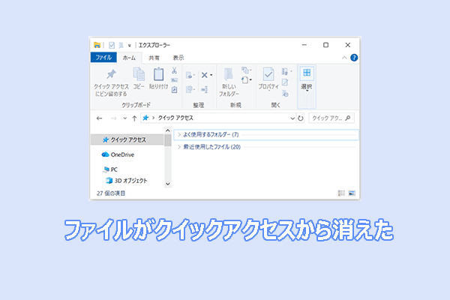Click the Copy path icon
The width and height of the screenshot is (450, 300).
tap(174, 80)
